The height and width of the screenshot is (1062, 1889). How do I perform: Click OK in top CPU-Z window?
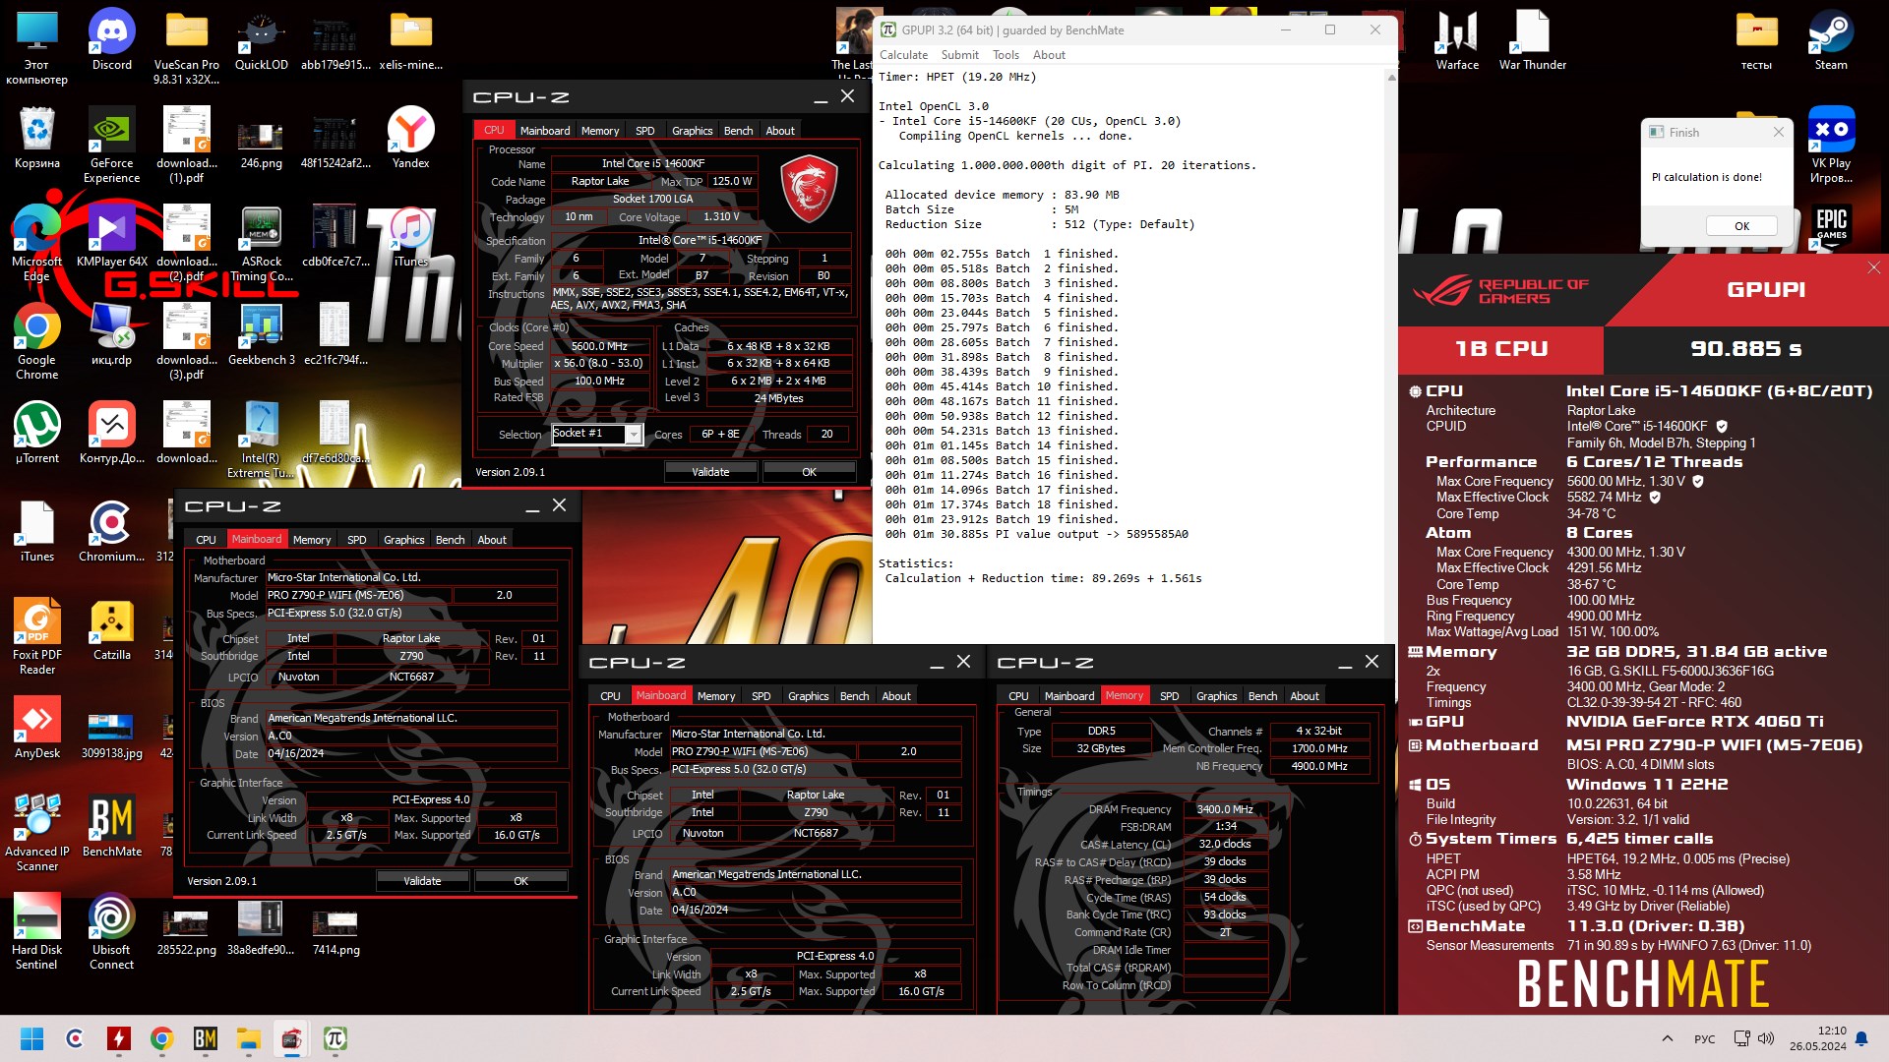809,472
